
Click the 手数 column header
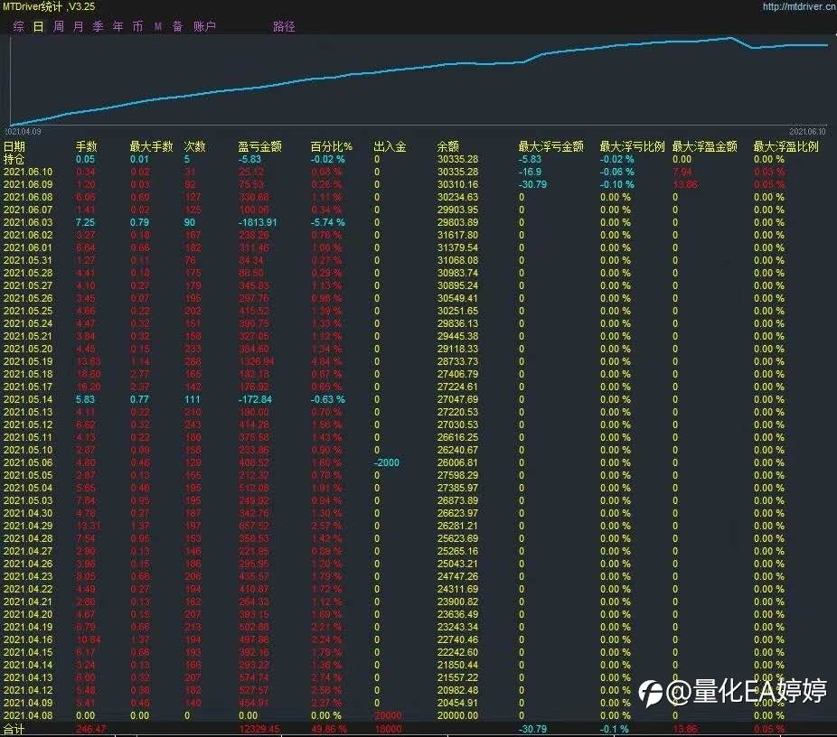87,146
